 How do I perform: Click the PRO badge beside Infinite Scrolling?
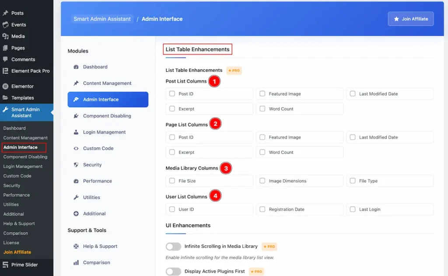point(269,246)
